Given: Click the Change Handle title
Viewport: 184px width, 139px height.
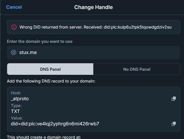Looking at the screenshot, I should point(94,7).
